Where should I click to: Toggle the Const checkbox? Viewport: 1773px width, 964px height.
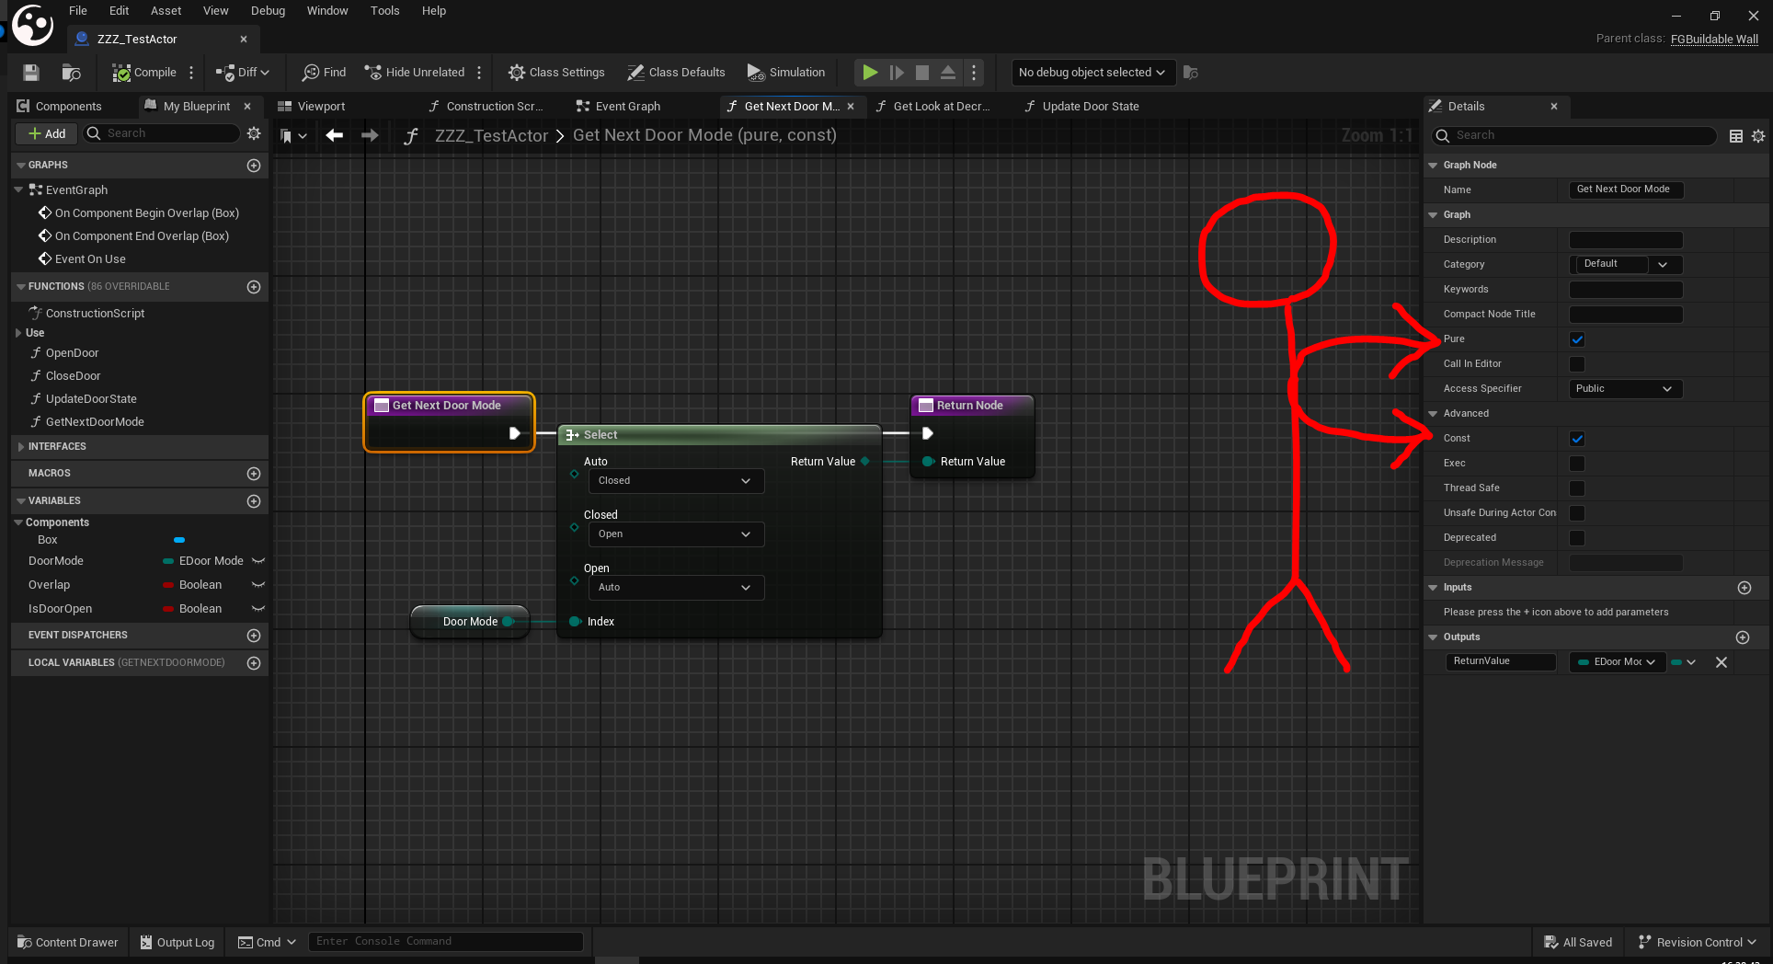pyautogui.click(x=1577, y=439)
